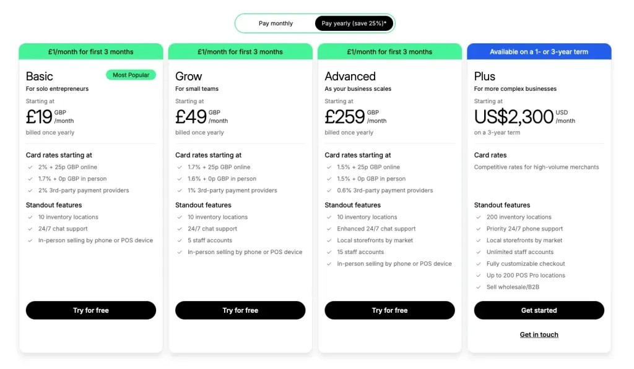Viewport: 634px width, 369px height.
Task: Select the "Pay monthly" billing option
Action: 276,23
